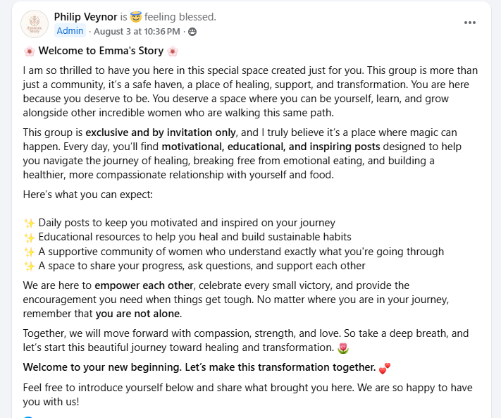Click the feeling blessed halo emoji
The width and height of the screenshot is (501, 418).
(136, 17)
